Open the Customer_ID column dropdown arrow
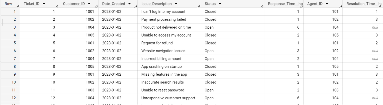Screen dimensions: 383x105 tap(89, 4)
